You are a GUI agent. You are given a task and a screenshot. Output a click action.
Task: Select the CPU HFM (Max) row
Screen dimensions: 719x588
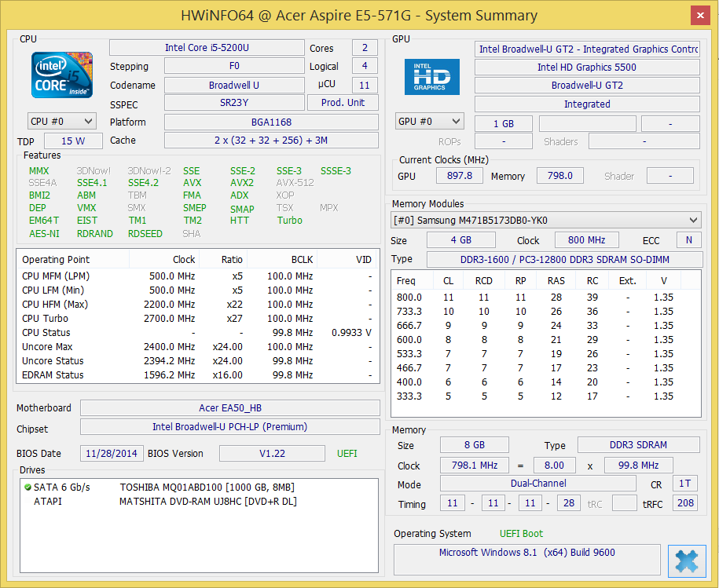click(x=198, y=304)
